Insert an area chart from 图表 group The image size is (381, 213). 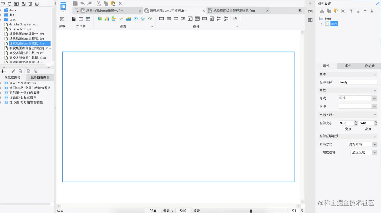click(x=128, y=19)
